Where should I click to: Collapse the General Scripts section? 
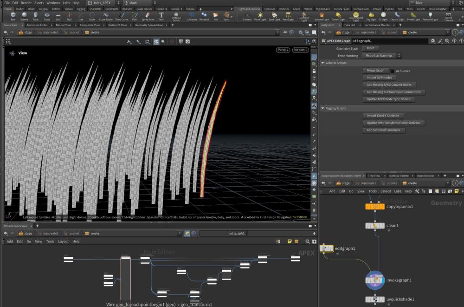pos(322,63)
